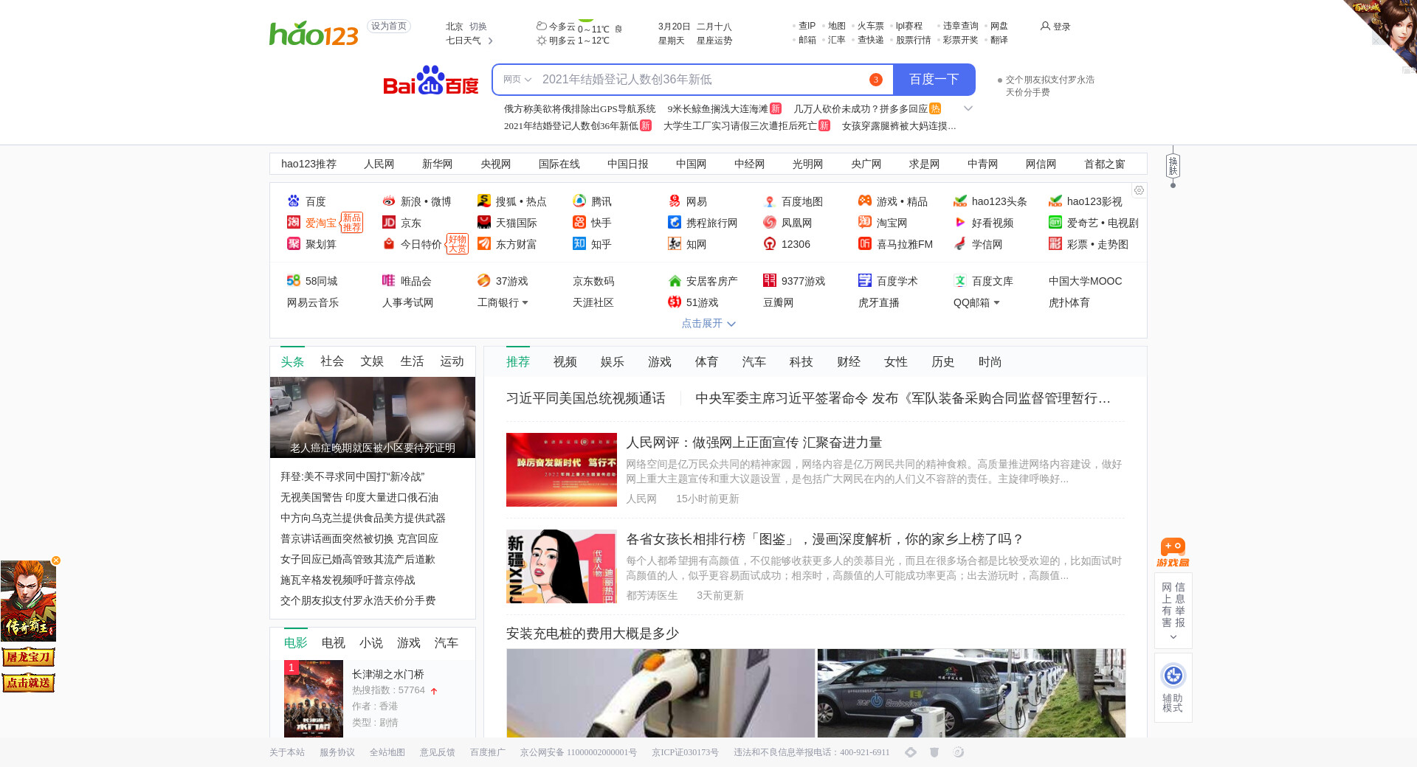
Task: Switch skin with the 换肤 pull cord
Action: click(1173, 167)
